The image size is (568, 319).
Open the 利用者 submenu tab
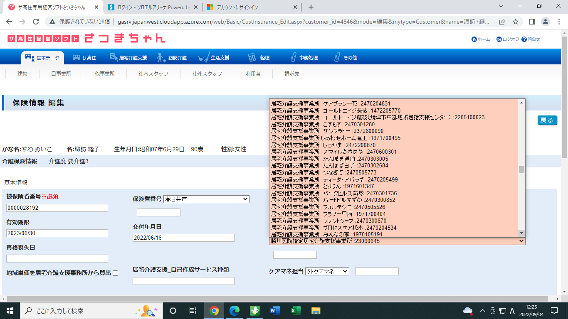[x=253, y=74]
